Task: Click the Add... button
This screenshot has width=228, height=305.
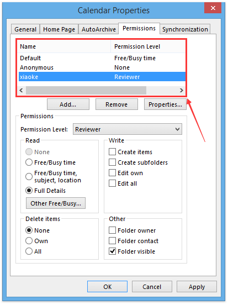Action: [x=68, y=104]
